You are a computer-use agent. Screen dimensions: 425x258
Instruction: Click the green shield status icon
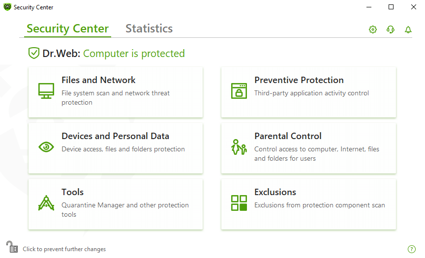[x=34, y=53]
